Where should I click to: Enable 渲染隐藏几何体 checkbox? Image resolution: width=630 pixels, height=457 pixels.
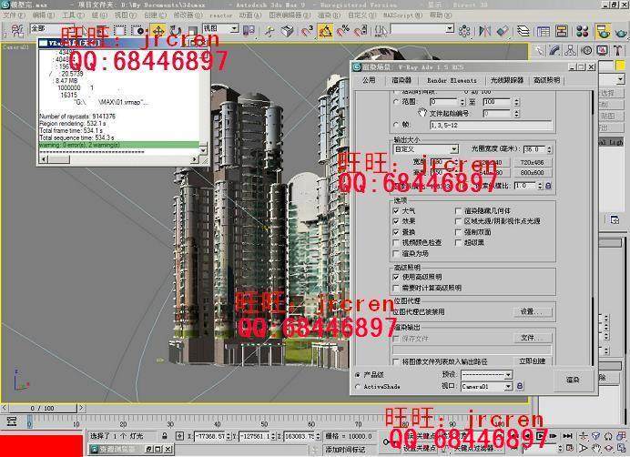tap(458, 210)
